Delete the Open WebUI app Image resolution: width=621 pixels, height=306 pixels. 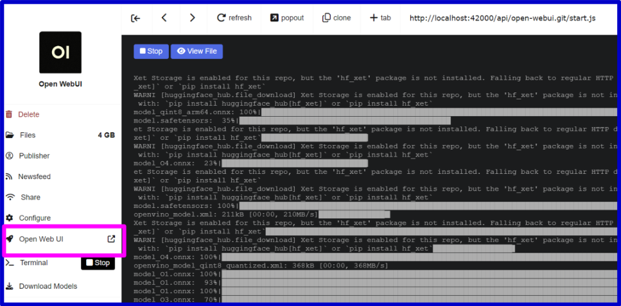28,114
